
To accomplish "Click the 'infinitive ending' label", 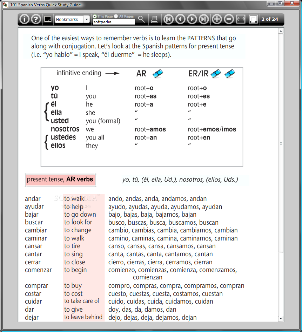I will click(x=79, y=73).
